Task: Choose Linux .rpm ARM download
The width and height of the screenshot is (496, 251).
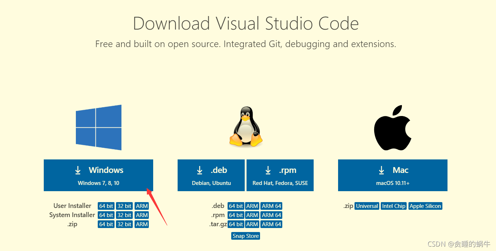Action: pos(252,215)
